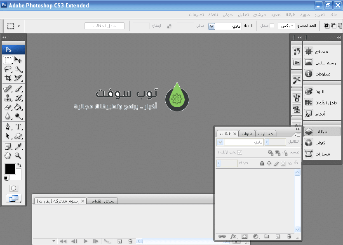The height and width of the screenshot is (245, 343).
Task: Open the History panel icon
Action: [x=297, y=51]
